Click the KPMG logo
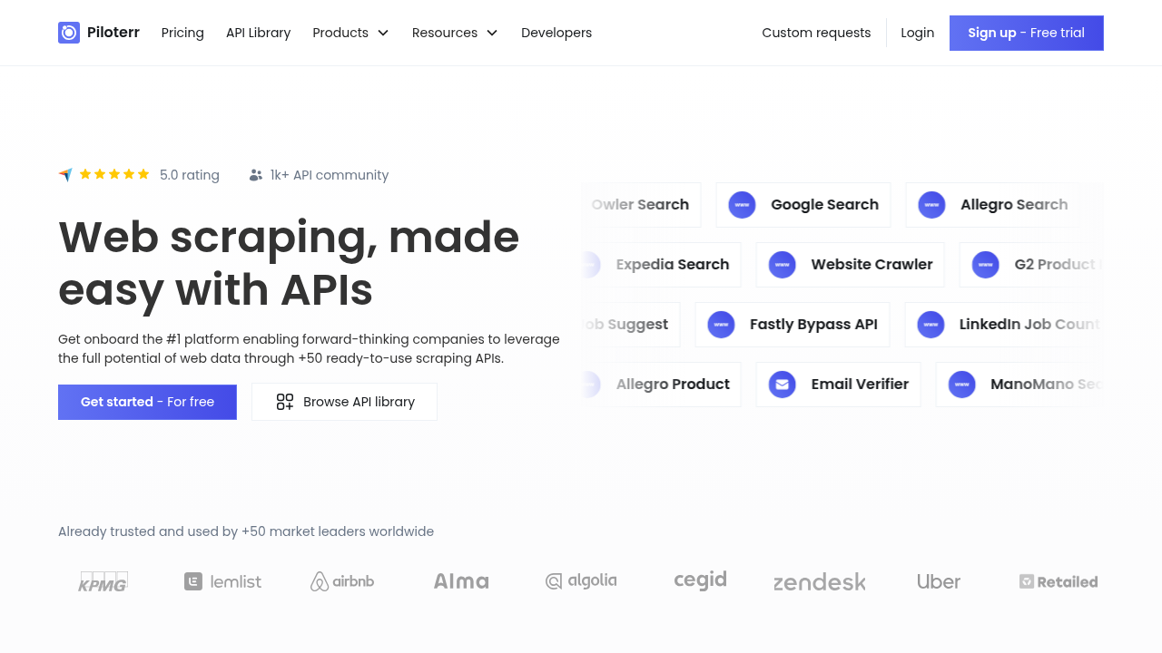The image size is (1162, 653). pos(103,581)
